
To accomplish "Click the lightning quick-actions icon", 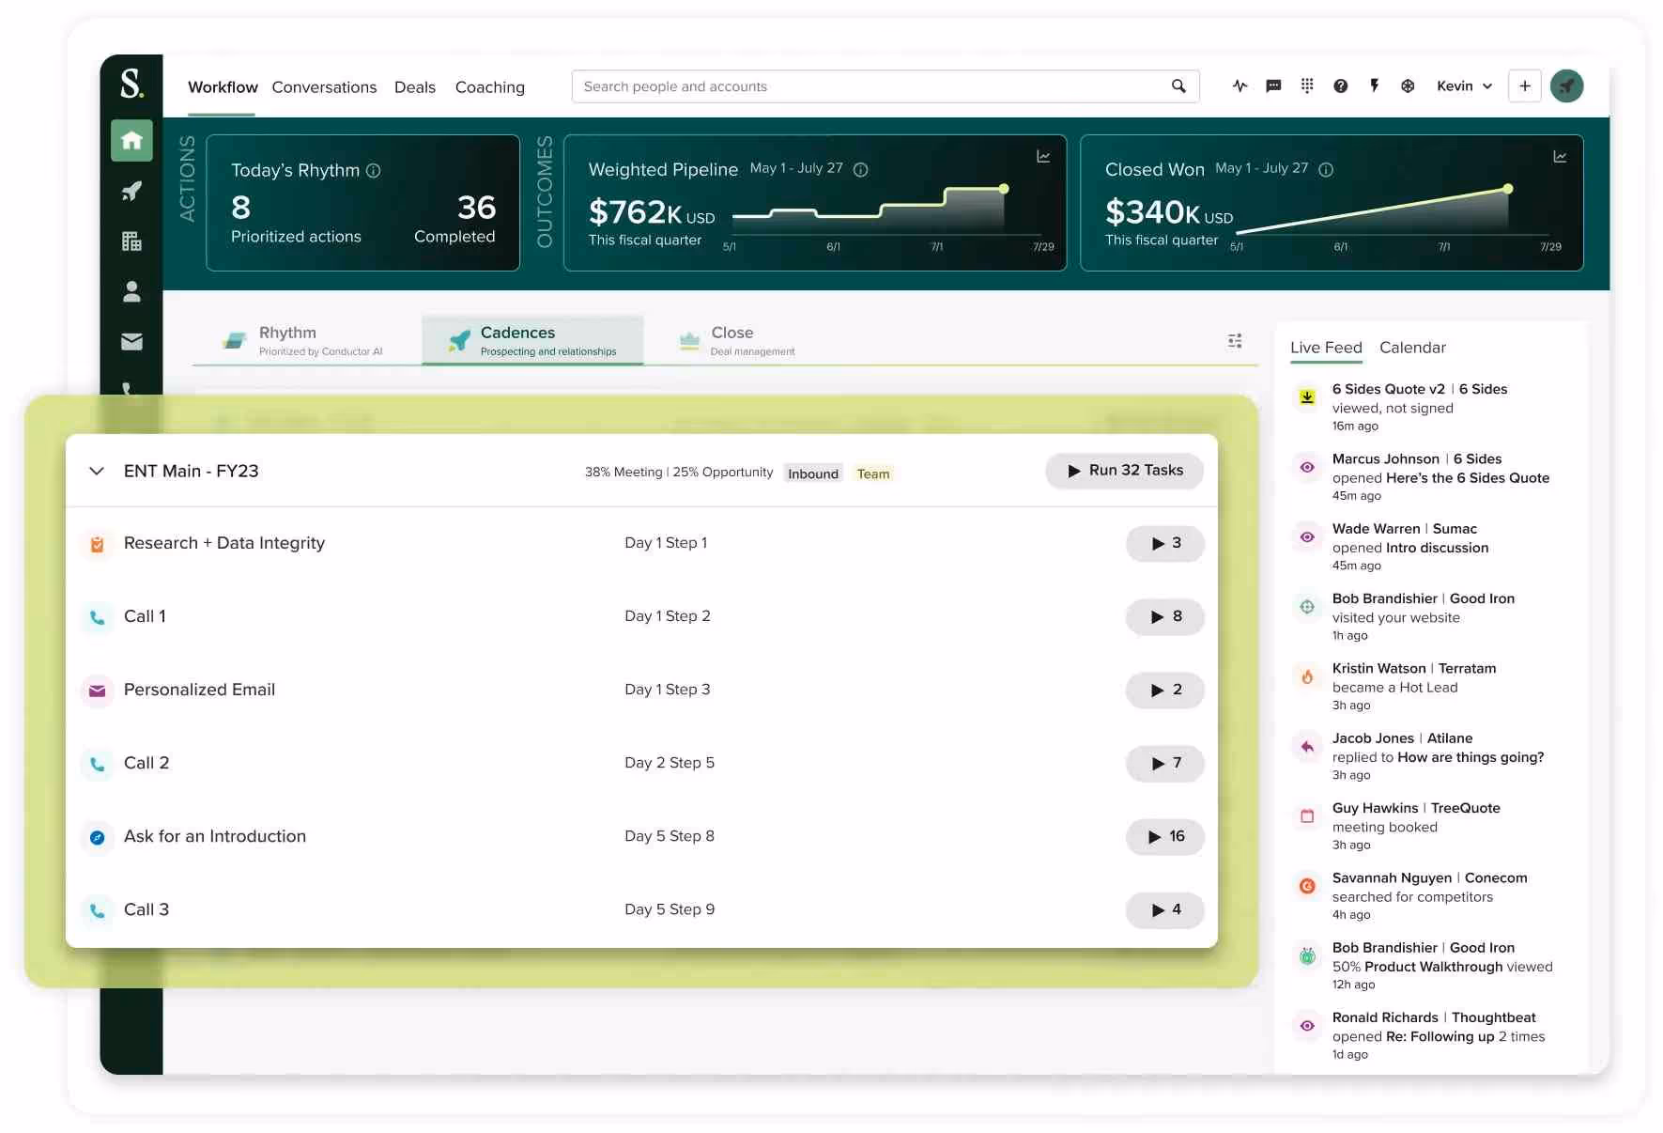I will (x=1374, y=85).
